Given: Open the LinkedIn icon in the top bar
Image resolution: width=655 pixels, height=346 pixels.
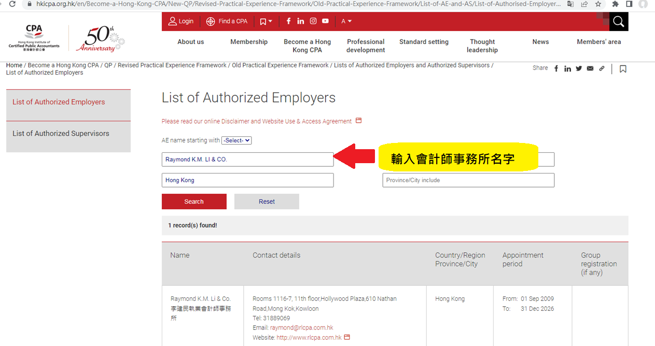Looking at the screenshot, I should click(x=301, y=21).
